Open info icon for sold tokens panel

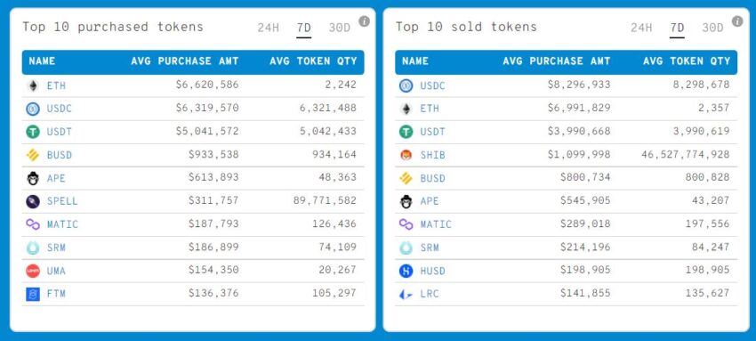[737, 21]
